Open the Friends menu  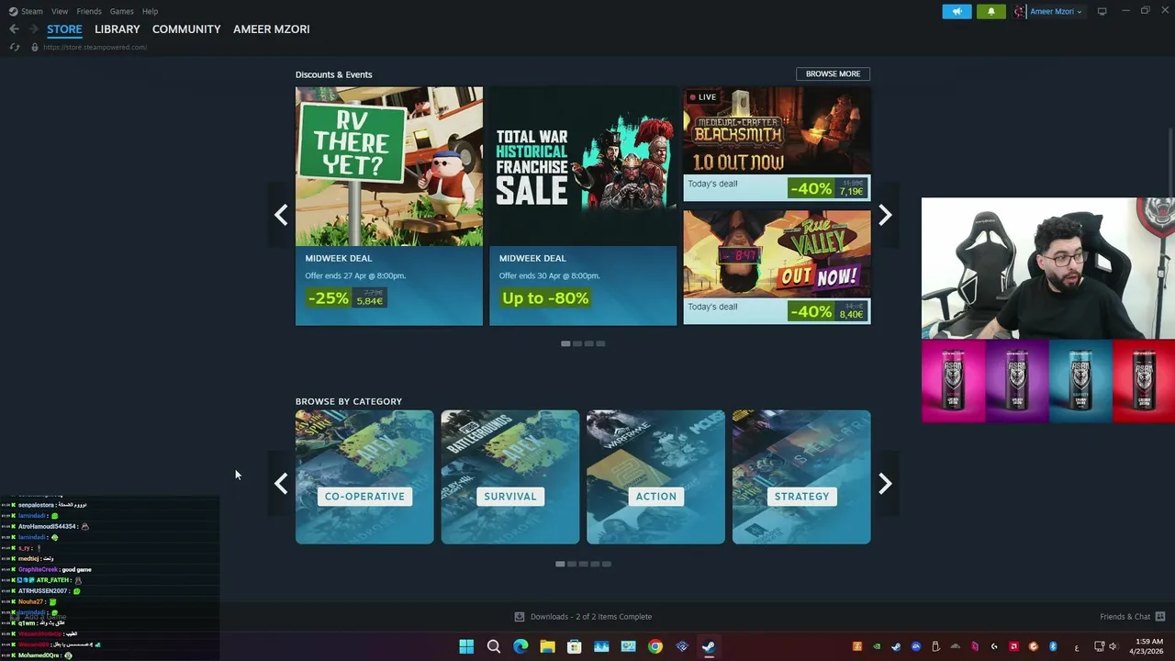pos(89,11)
